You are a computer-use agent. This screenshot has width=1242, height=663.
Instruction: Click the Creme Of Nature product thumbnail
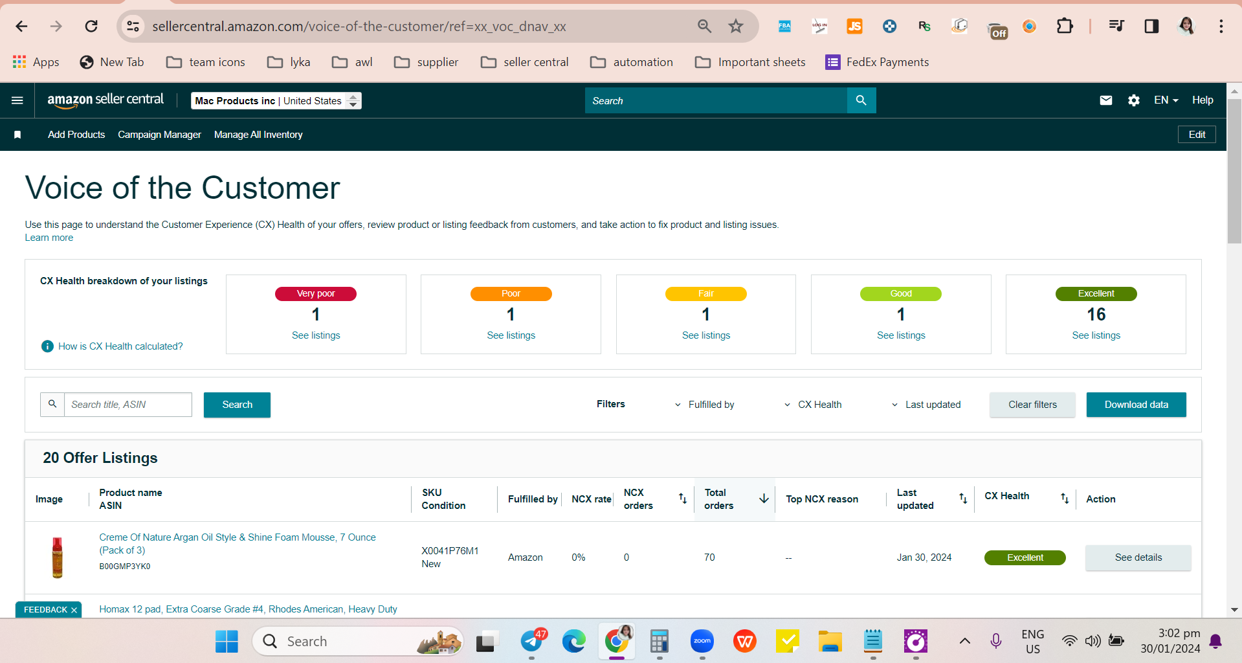click(x=58, y=557)
